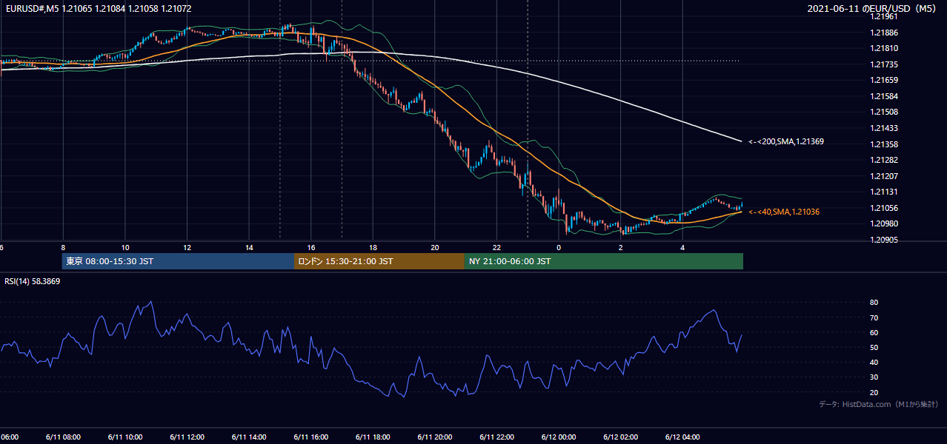Click price axis label 1.21735

(x=884, y=64)
